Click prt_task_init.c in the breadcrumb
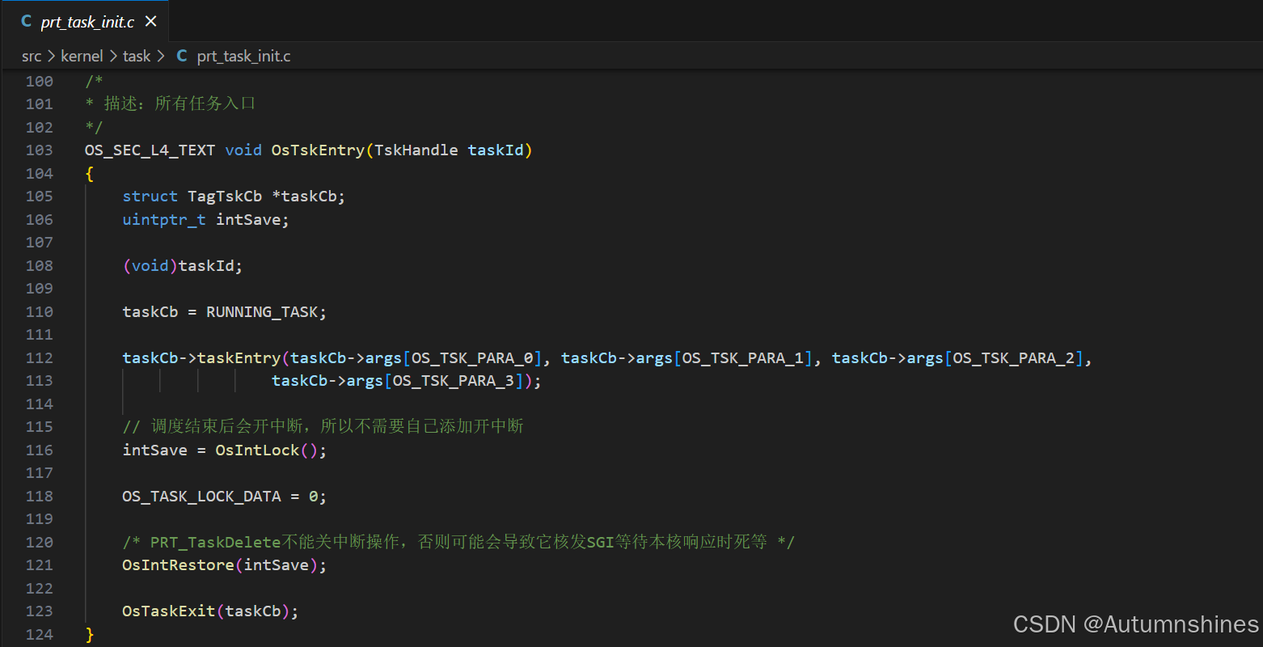Image resolution: width=1263 pixels, height=647 pixels. [x=243, y=56]
